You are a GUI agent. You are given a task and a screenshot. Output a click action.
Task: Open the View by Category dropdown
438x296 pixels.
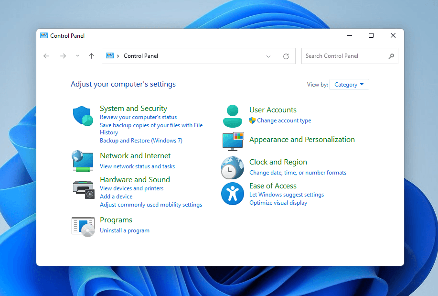pos(349,85)
